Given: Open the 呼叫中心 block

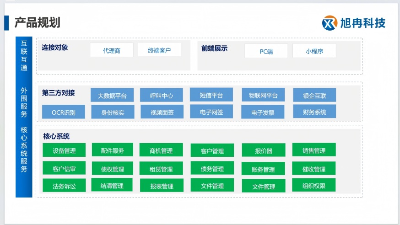Looking at the screenshot, I should (x=161, y=96).
